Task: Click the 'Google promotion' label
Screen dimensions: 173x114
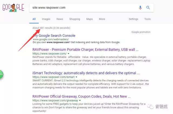Action: pos(141,32)
